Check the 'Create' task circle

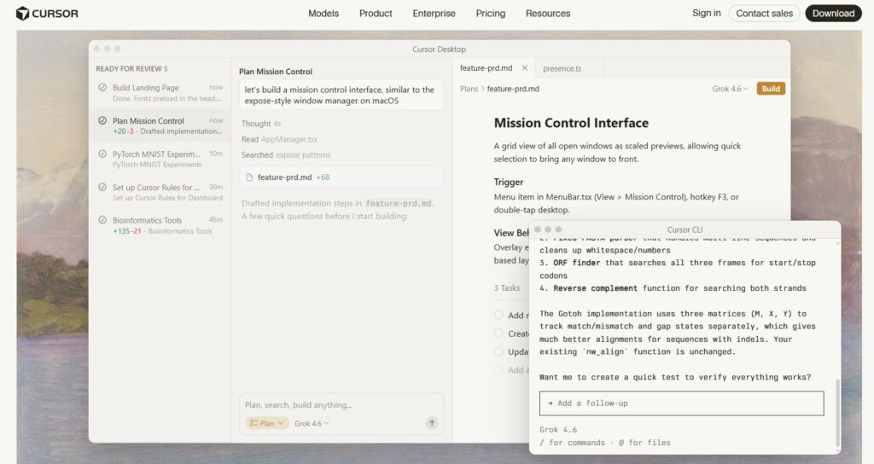[498, 333]
